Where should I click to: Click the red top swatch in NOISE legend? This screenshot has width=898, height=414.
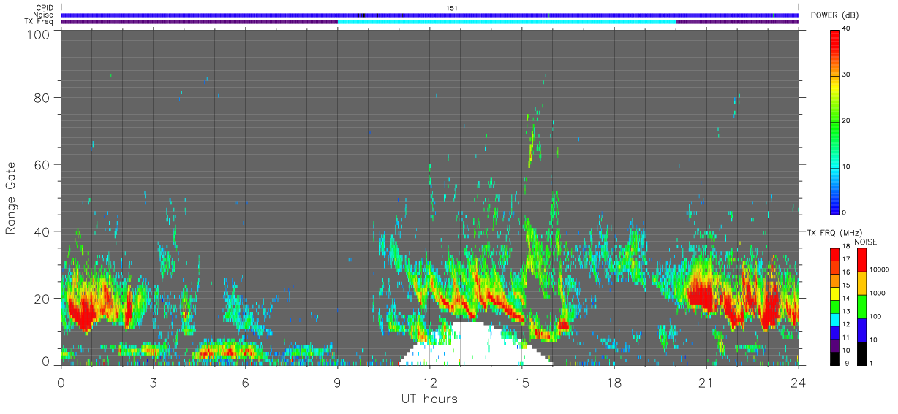click(x=862, y=259)
